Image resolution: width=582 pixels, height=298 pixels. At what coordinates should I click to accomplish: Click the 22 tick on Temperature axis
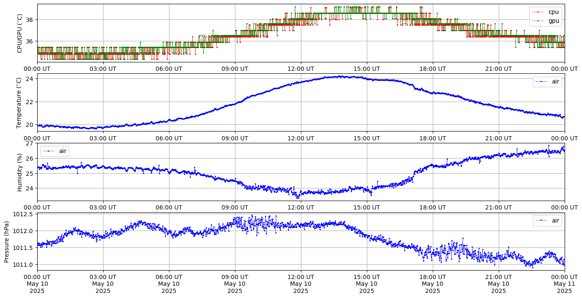(x=30, y=102)
